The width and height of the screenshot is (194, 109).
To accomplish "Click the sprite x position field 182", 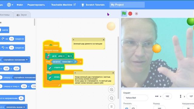I will click(167, 96).
